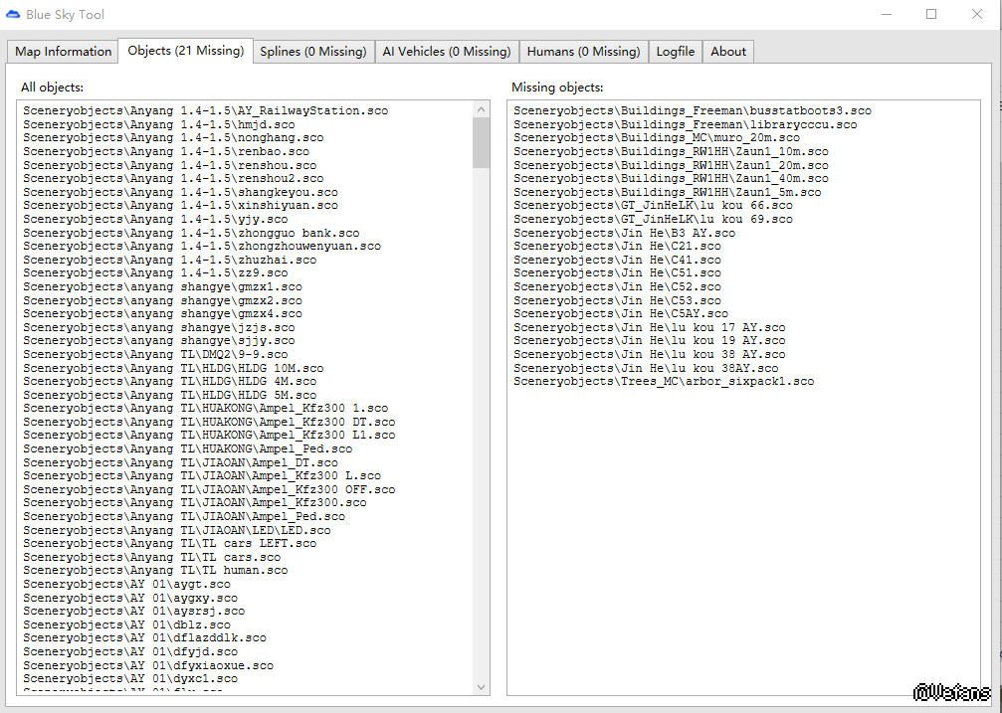Switch to the Map Information tab
1002x713 pixels.
[x=63, y=52]
